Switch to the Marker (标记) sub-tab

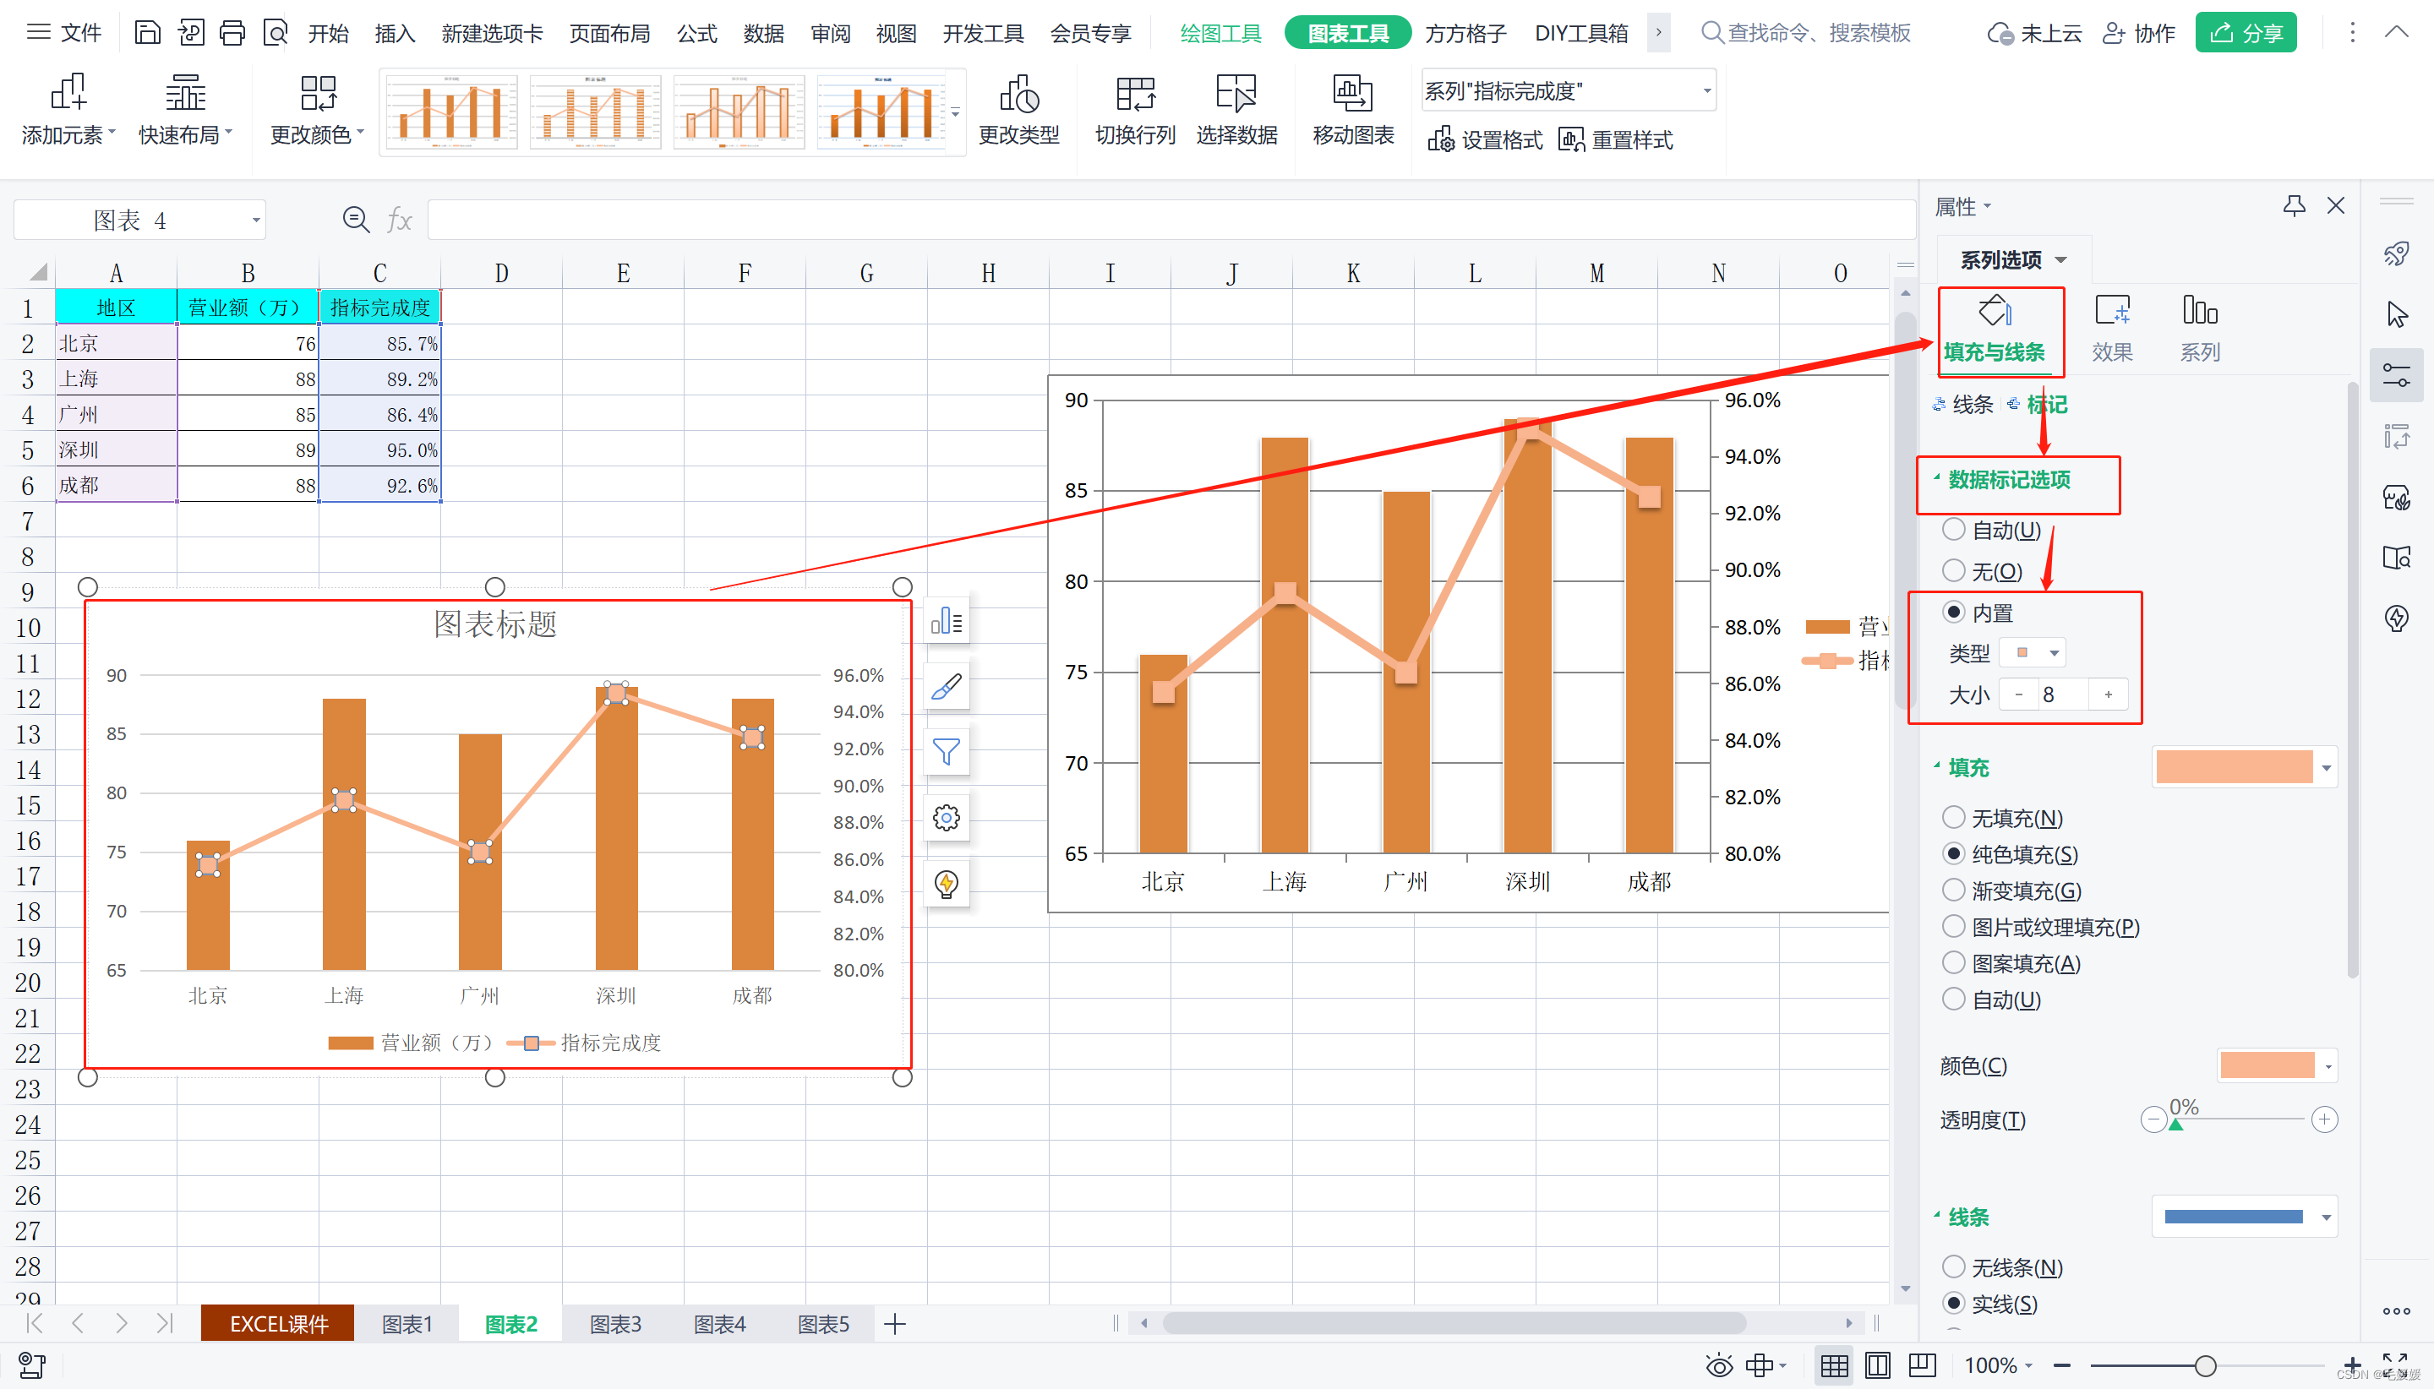pyautogui.click(x=2037, y=405)
